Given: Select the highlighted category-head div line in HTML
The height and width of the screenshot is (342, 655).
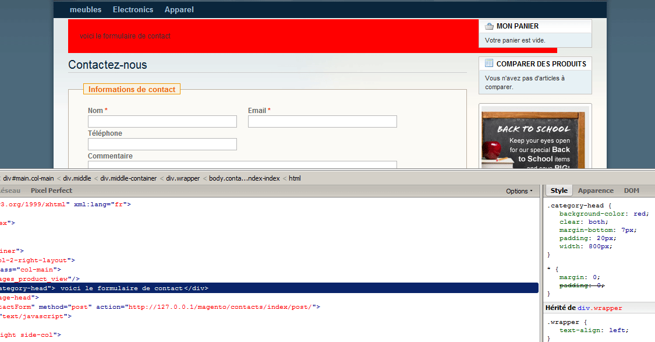Looking at the screenshot, I should point(269,288).
